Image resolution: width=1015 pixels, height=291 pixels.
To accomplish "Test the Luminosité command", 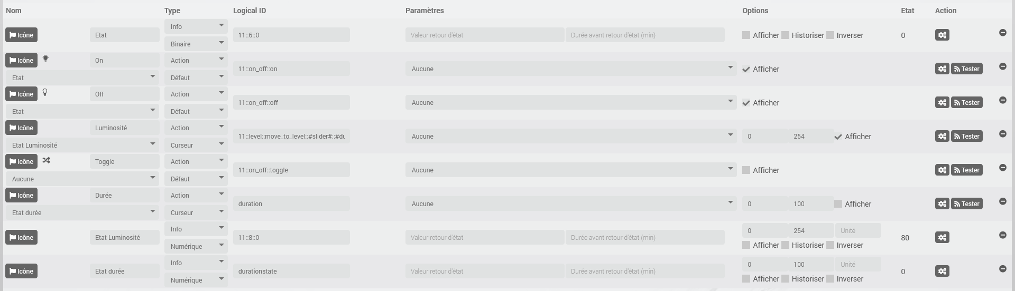I will point(966,137).
